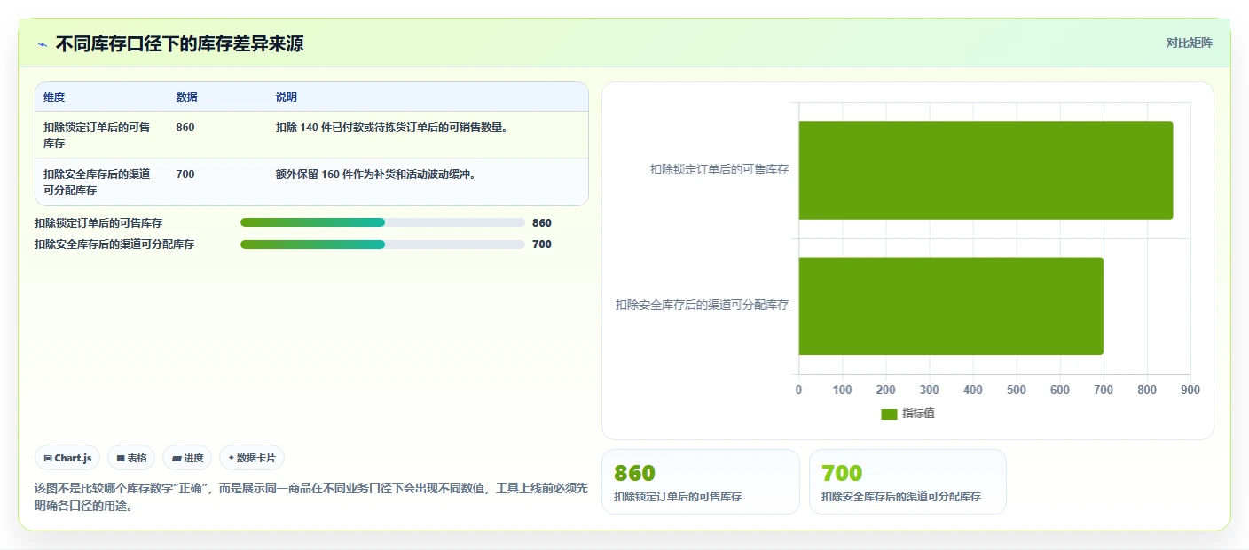Click the 700 value beside the progress bar
This screenshot has width=1249, height=550.
click(x=542, y=244)
